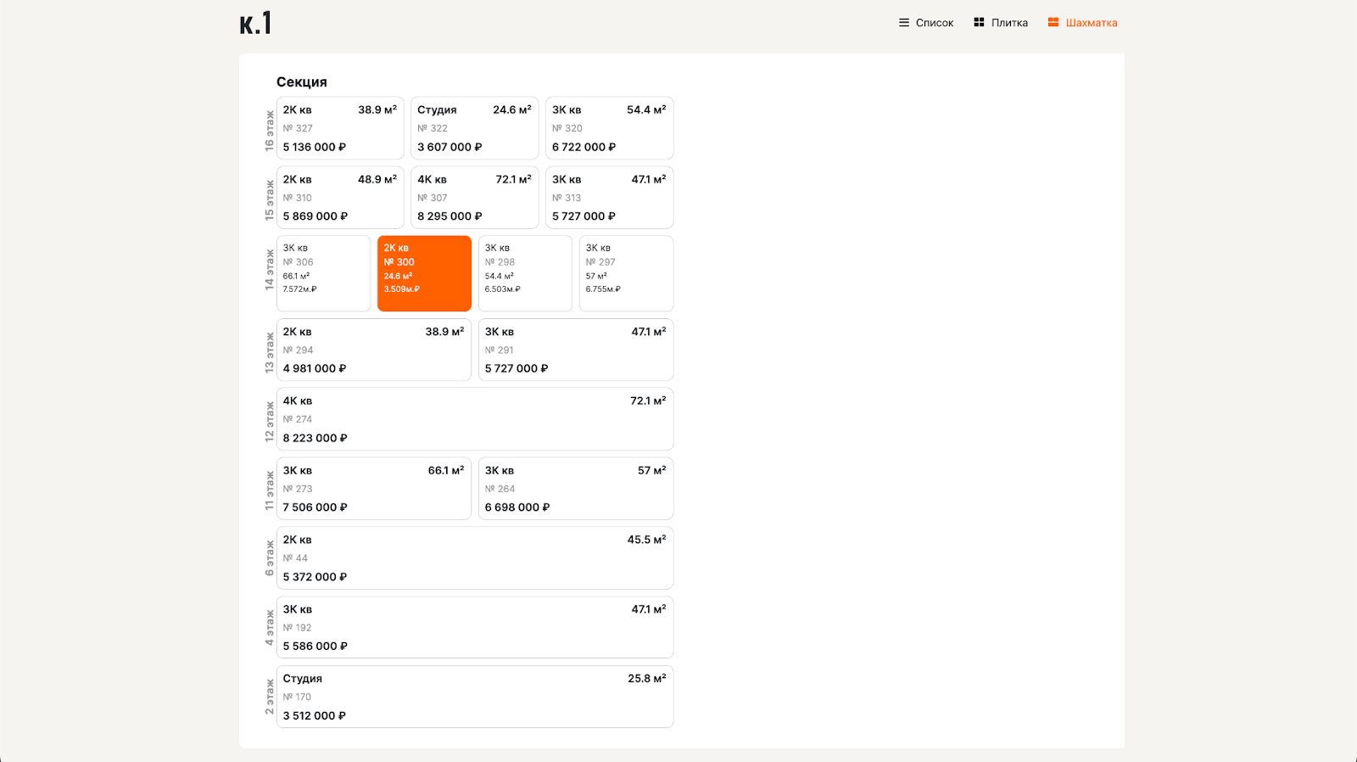Select studio № 170 on floor 2
The image size is (1357, 762).
tap(475, 697)
